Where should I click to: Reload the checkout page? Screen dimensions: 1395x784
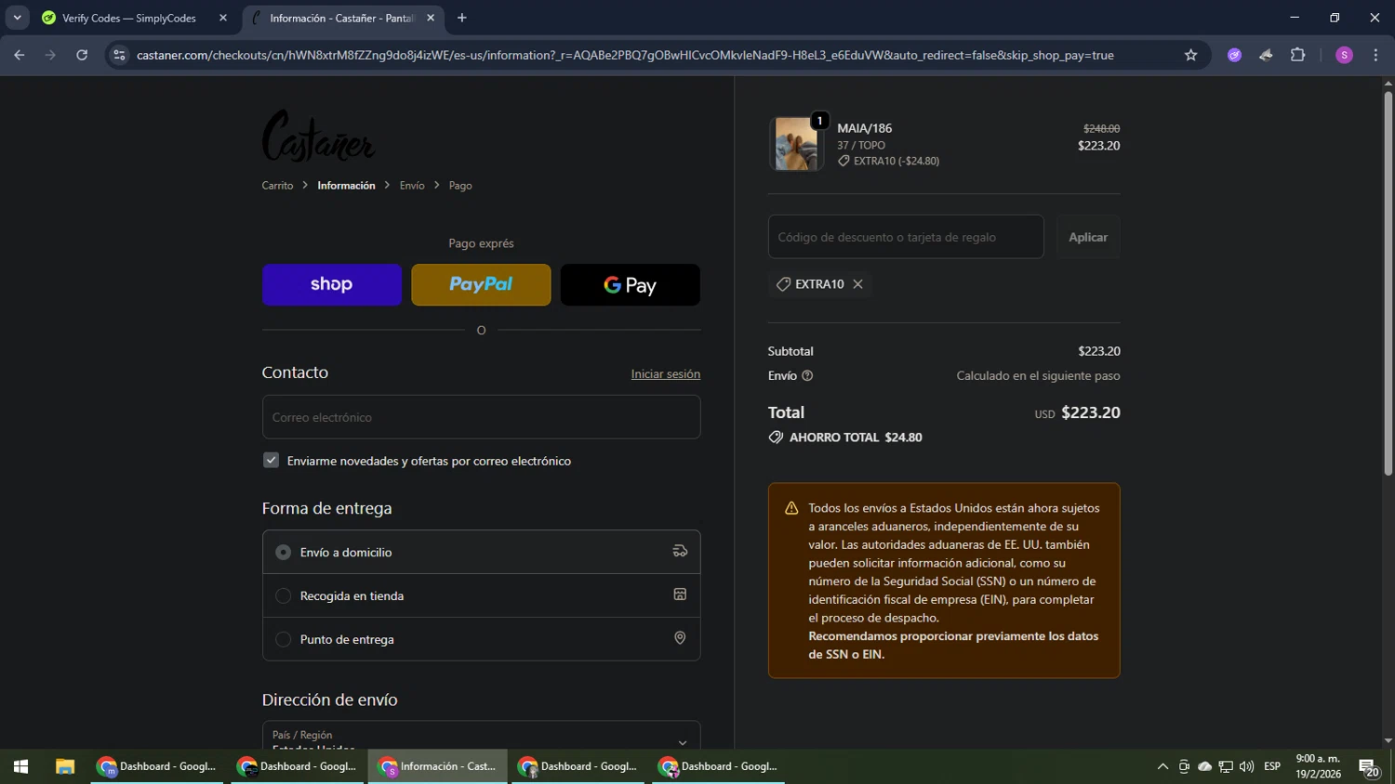click(x=82, y=55)
